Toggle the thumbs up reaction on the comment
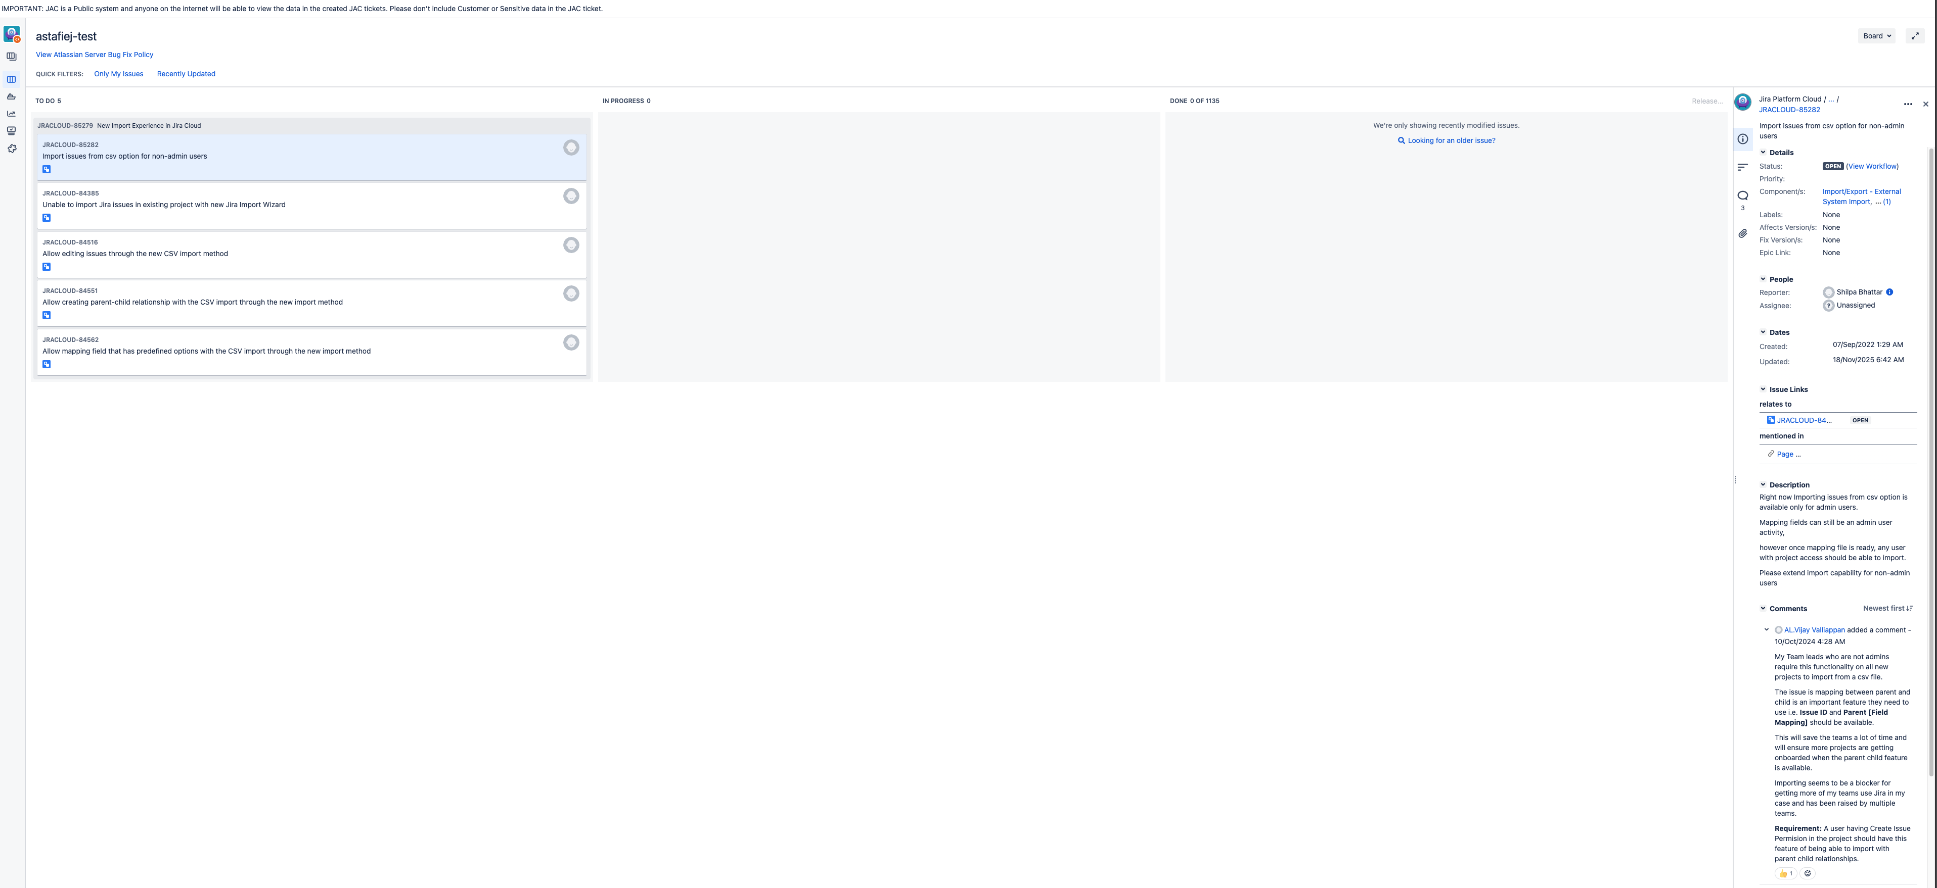The image size is (1937, 888). click(1785, 873)
